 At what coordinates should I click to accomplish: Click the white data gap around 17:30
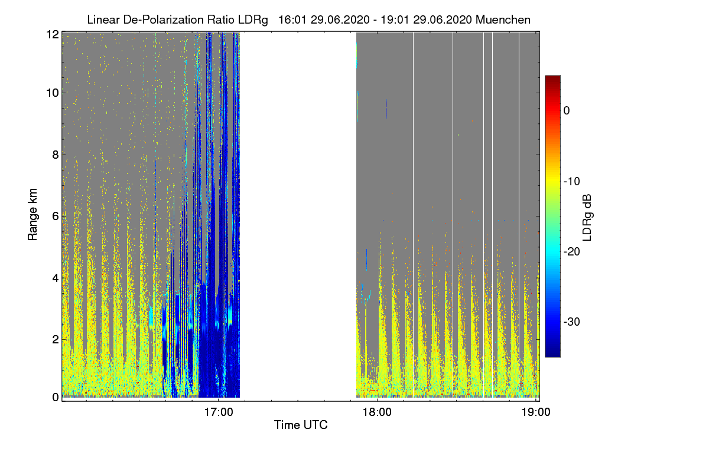pyautogui.click(x=298, y=215)
